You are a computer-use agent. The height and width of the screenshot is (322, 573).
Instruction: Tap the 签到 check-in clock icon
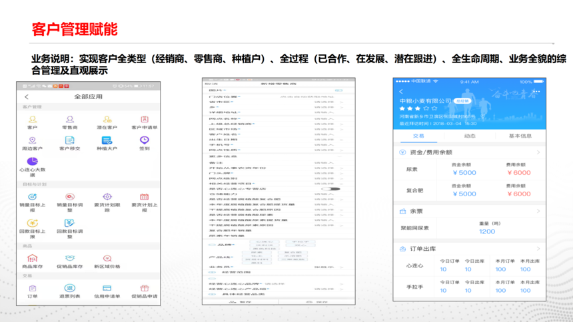coord(144,140)
